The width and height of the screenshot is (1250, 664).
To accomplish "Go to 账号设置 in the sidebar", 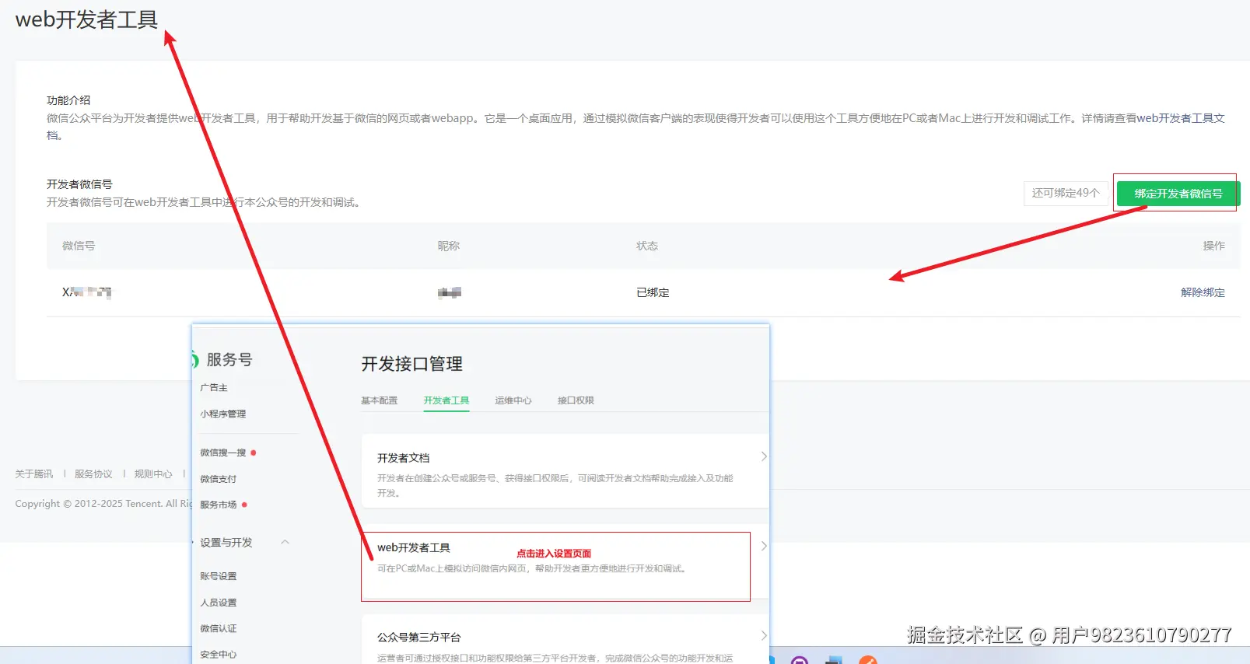I will point(219,576).
